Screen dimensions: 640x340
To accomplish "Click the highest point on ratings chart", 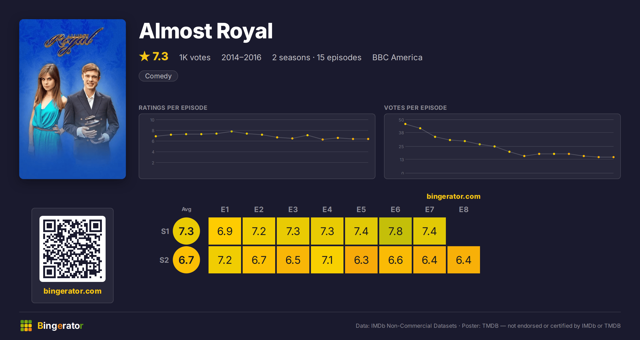I will click(232, 131).
